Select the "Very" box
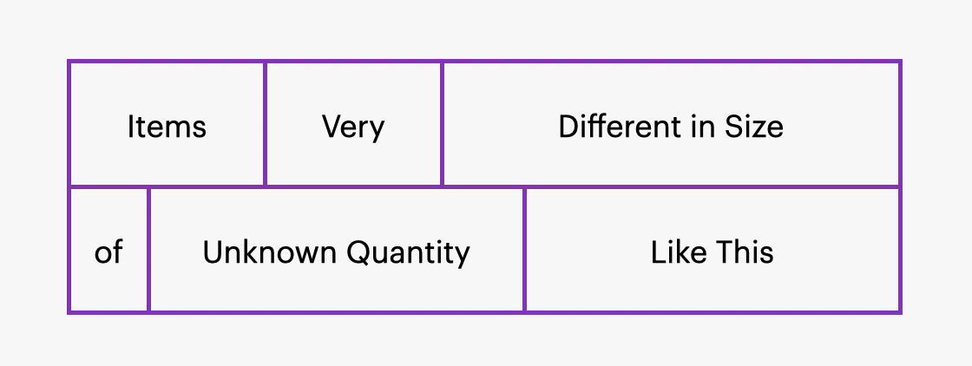 pyautogui.click(x=353, y=127)
